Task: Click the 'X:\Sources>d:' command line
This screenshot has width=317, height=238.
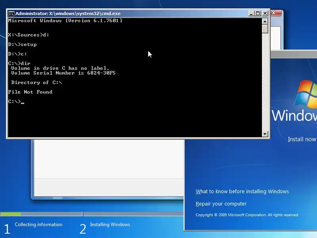Action: pyautogui.click(x=29, y=35)
